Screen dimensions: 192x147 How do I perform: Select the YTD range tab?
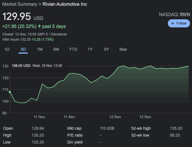pyautogui.click(x=73, y=49)
